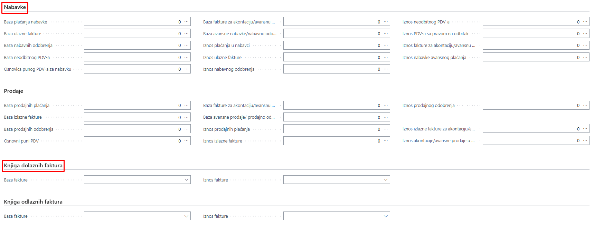Image resolution: width=594 pixels, height=226 pixels.
Task: Click ellipsis for Iznos nabavke avansnog plaćanja
Action: click(585, 57)
